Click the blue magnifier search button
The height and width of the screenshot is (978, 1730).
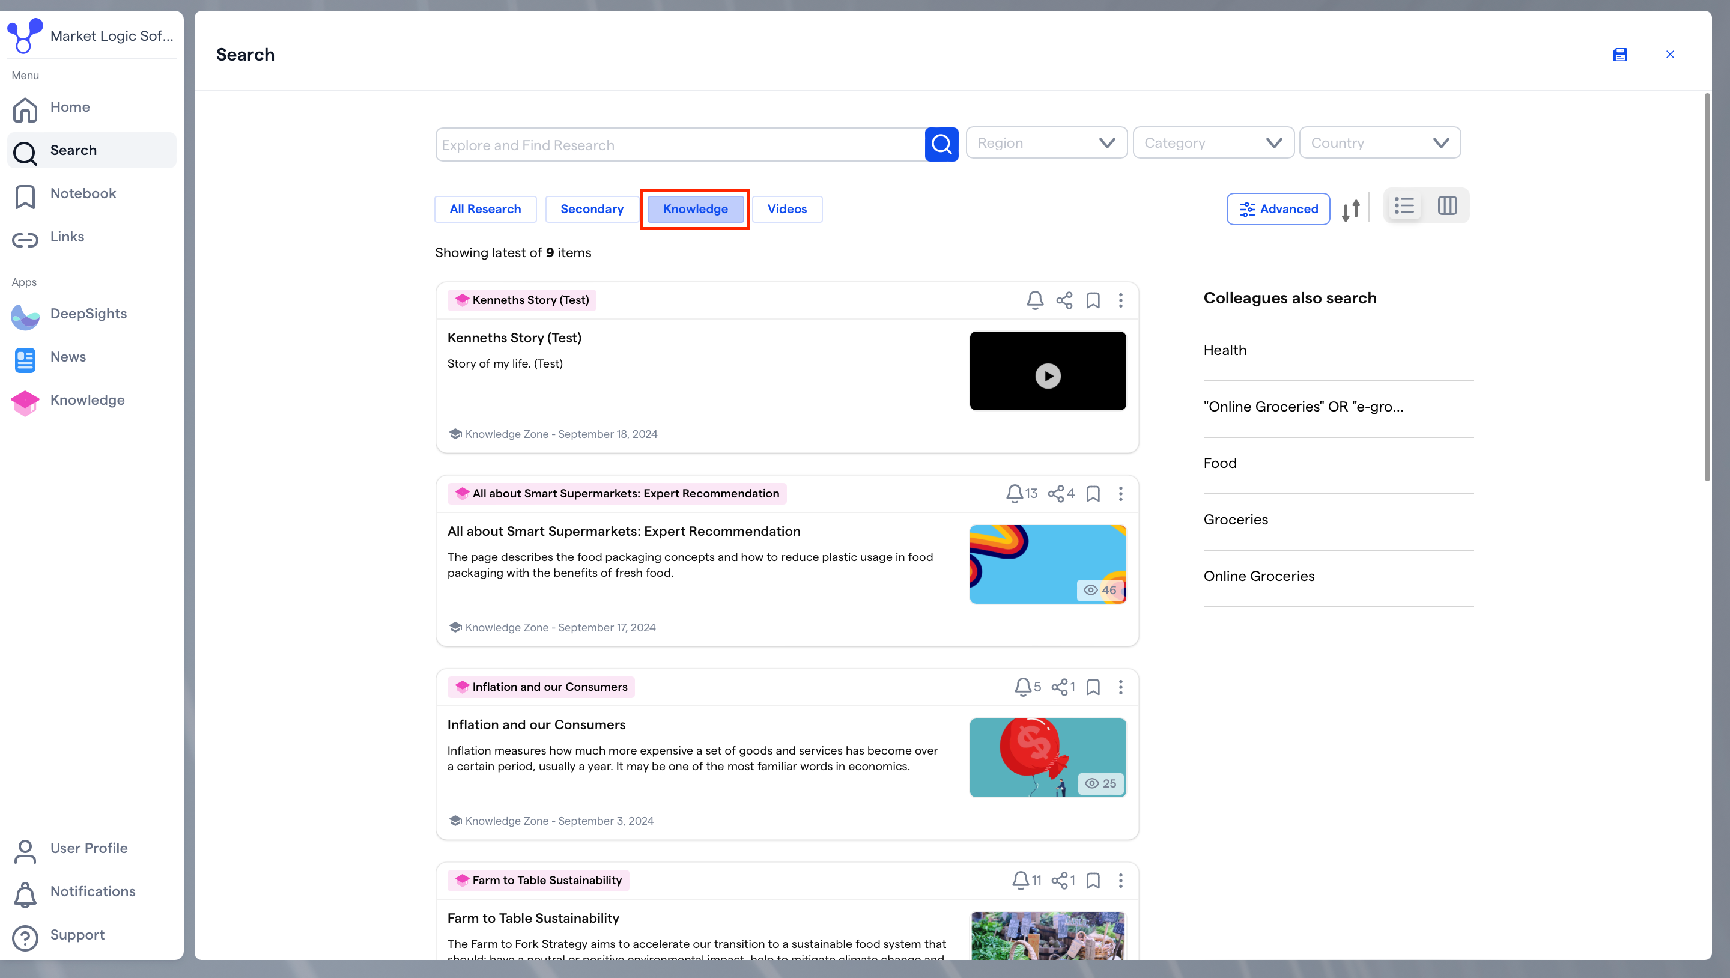pyautogui.click(x=941, y=144)
